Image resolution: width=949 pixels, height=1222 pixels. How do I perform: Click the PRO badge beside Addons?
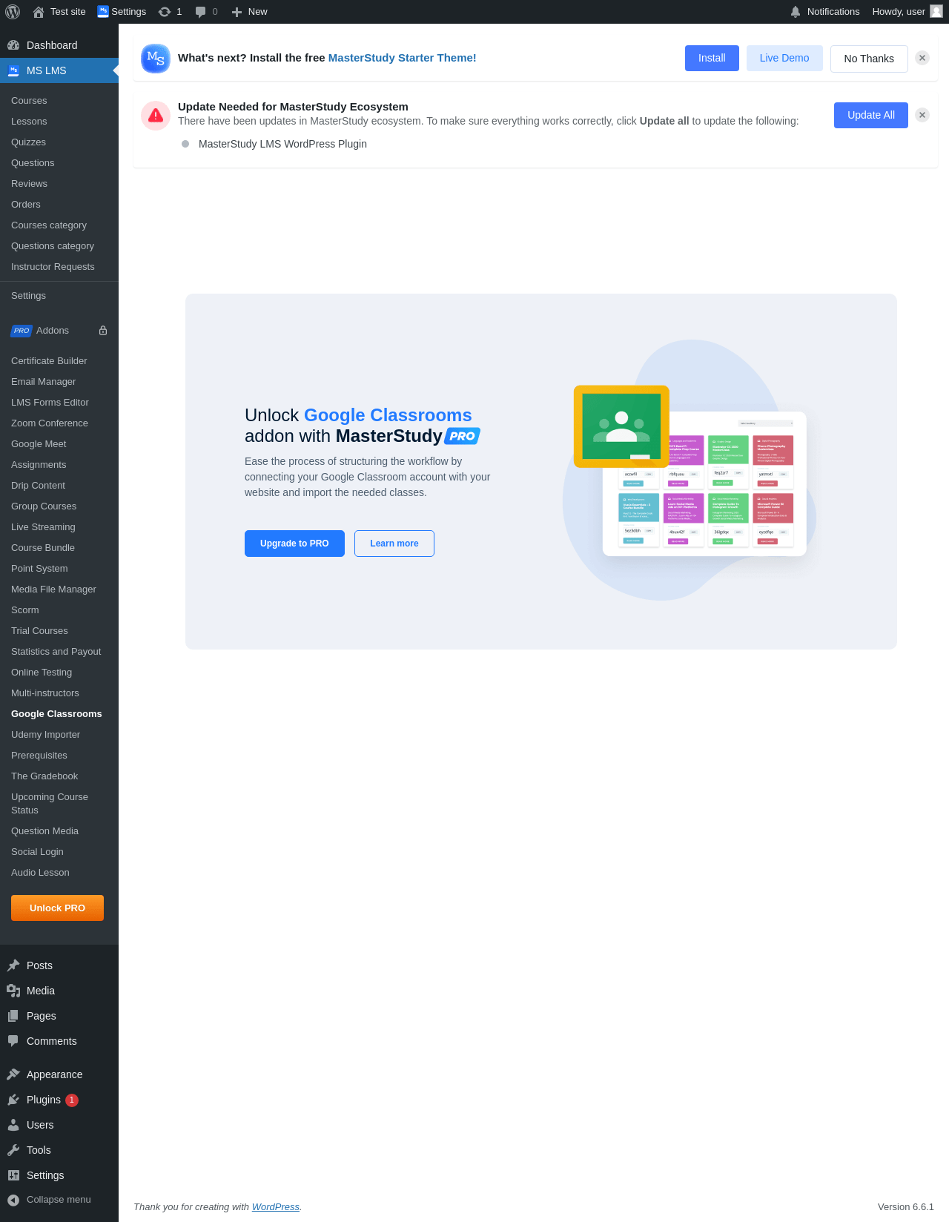pyautogui.click(x=22, y=331)
